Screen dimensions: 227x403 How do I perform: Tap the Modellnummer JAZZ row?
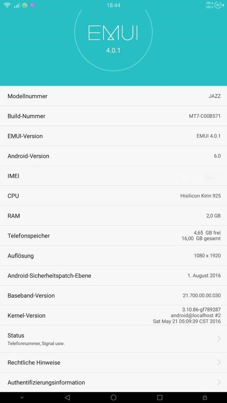click(113, 96)
